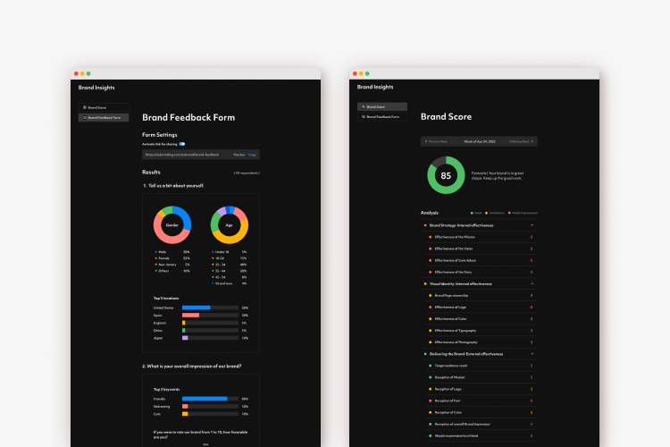670x447 pixels.
Task: Click the Analysis heading
Action: click(x=430, y=213)
